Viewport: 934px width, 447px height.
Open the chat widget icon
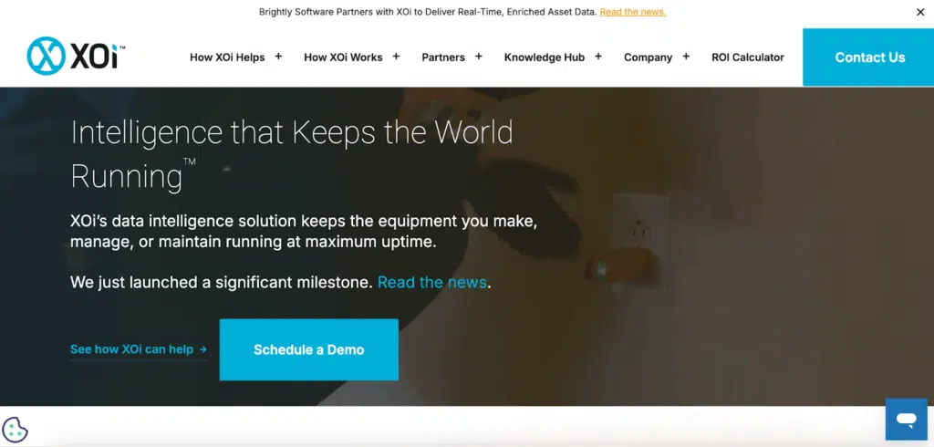(x=905, y=420)
